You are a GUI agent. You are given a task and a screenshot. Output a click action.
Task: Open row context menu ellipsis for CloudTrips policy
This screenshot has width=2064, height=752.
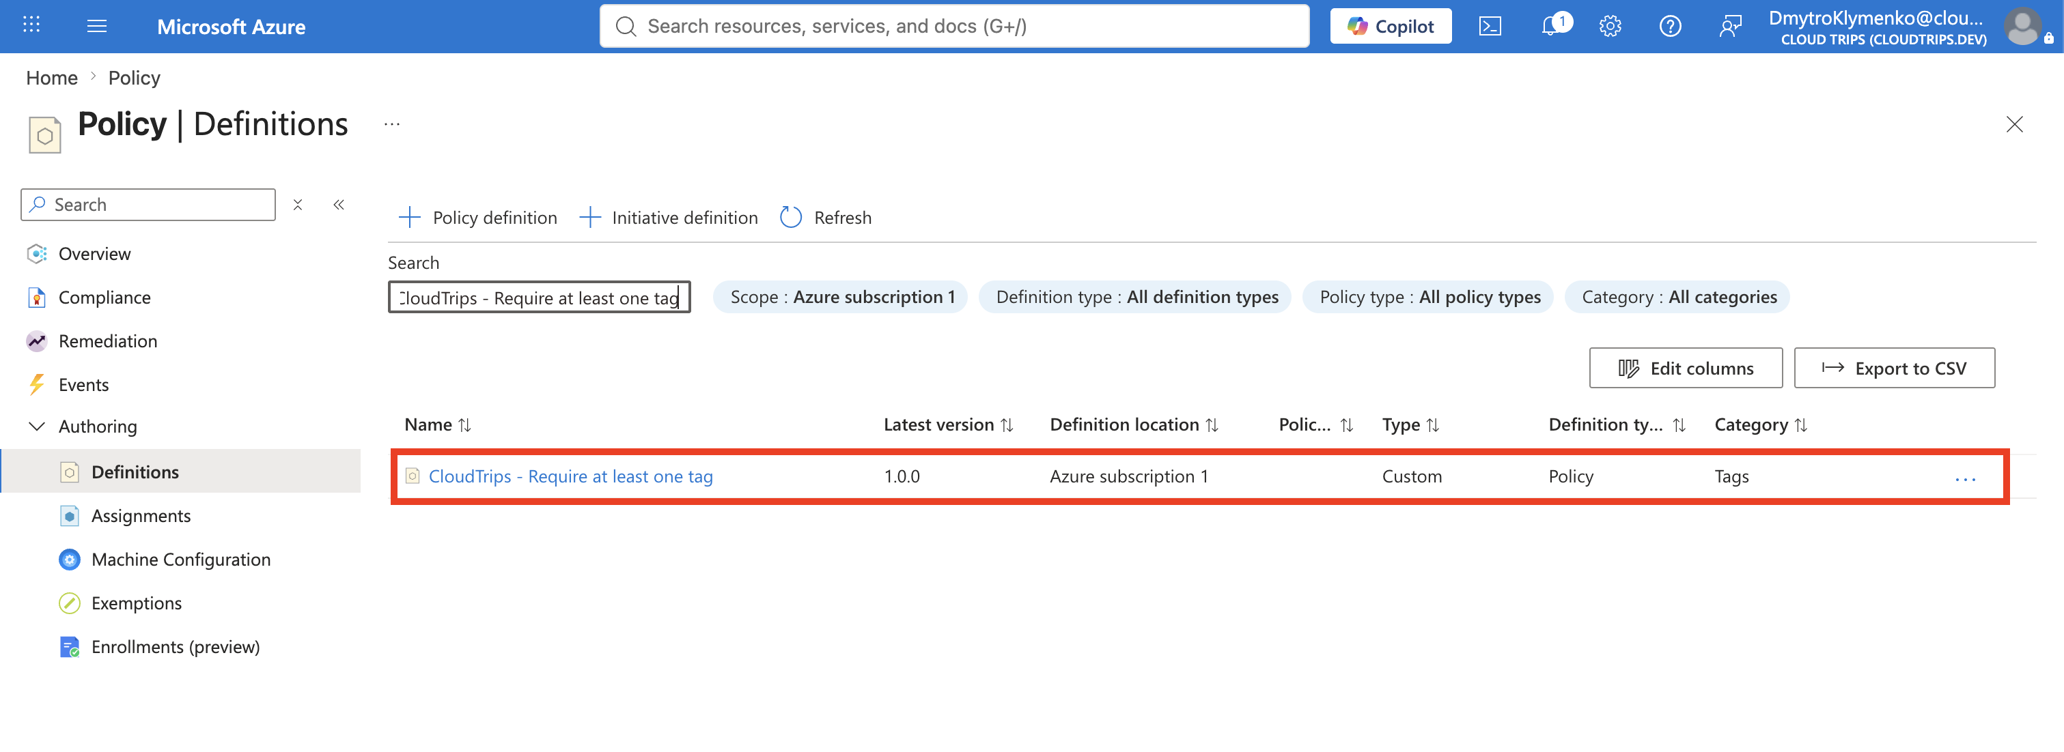click(1965, 478)
